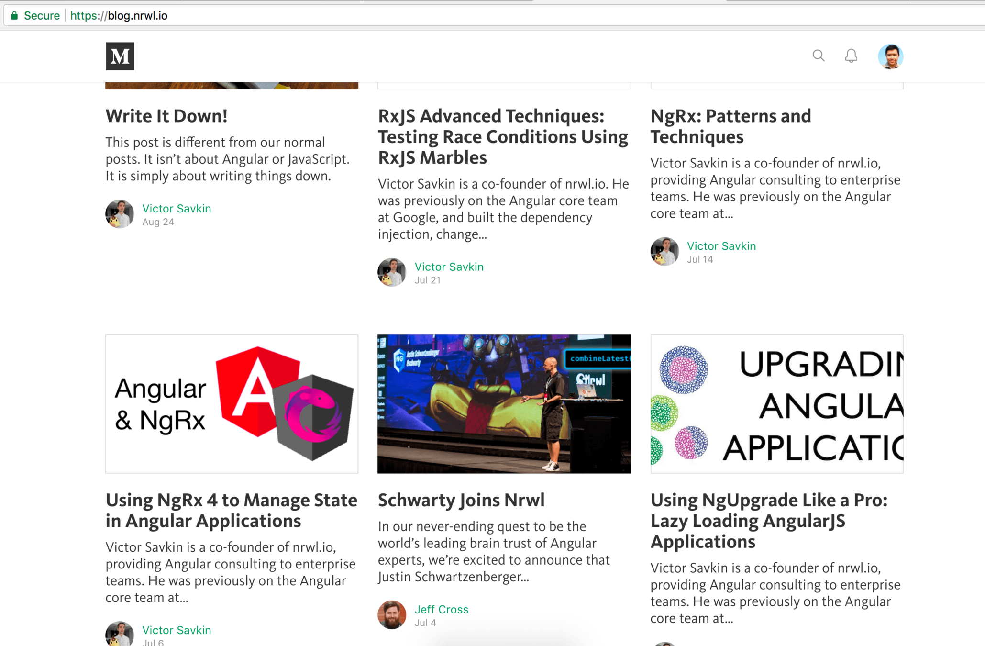Click the green secure lock icon
This screenshot has width=985, height=646.
click(x=14, y=16)
